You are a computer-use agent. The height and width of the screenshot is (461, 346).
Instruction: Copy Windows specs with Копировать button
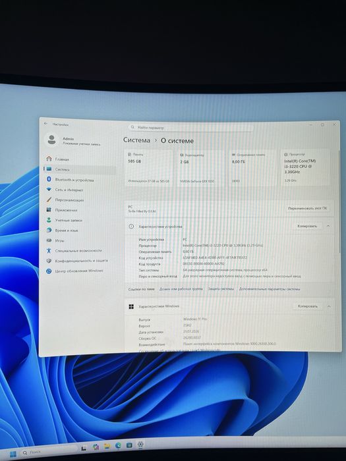308,306
